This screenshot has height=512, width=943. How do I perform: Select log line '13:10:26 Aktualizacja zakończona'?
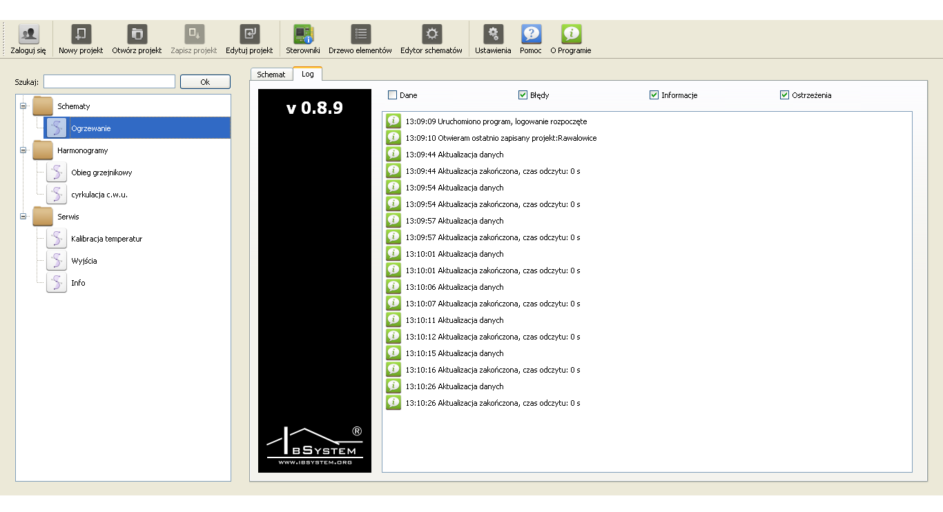pyautogui.click(x=492, y=403)
